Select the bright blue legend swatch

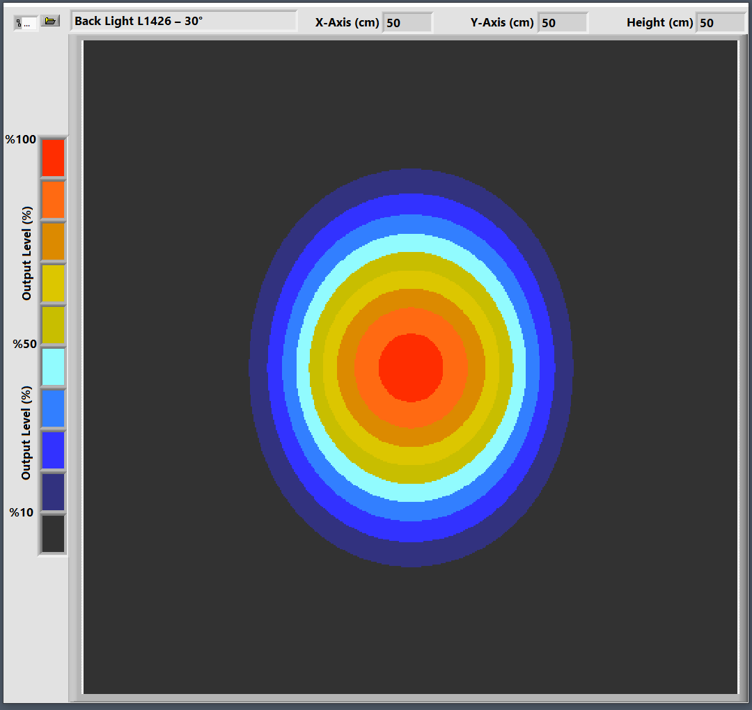(53, 450)
